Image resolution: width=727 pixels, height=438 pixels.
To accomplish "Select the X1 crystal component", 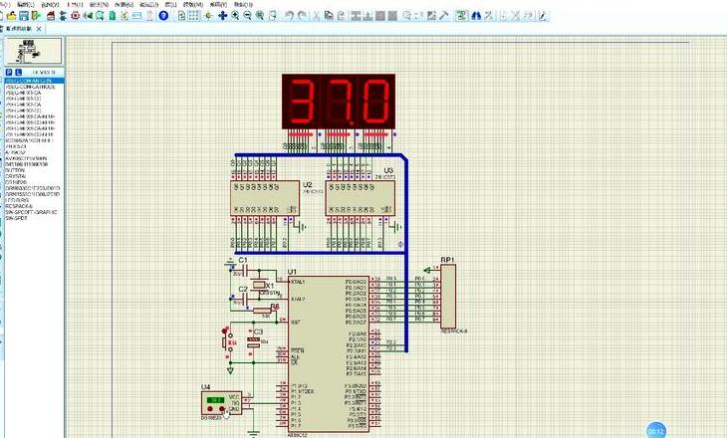I will pos(260,285).
